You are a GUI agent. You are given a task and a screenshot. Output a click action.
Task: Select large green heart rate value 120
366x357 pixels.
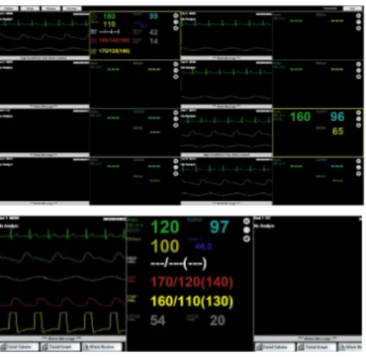click(x=165, y=226)
